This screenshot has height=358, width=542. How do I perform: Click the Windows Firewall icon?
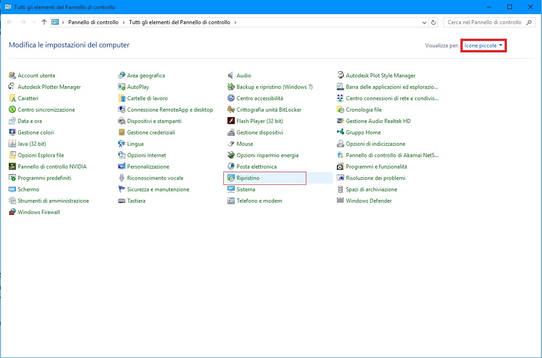coord(12,212)
